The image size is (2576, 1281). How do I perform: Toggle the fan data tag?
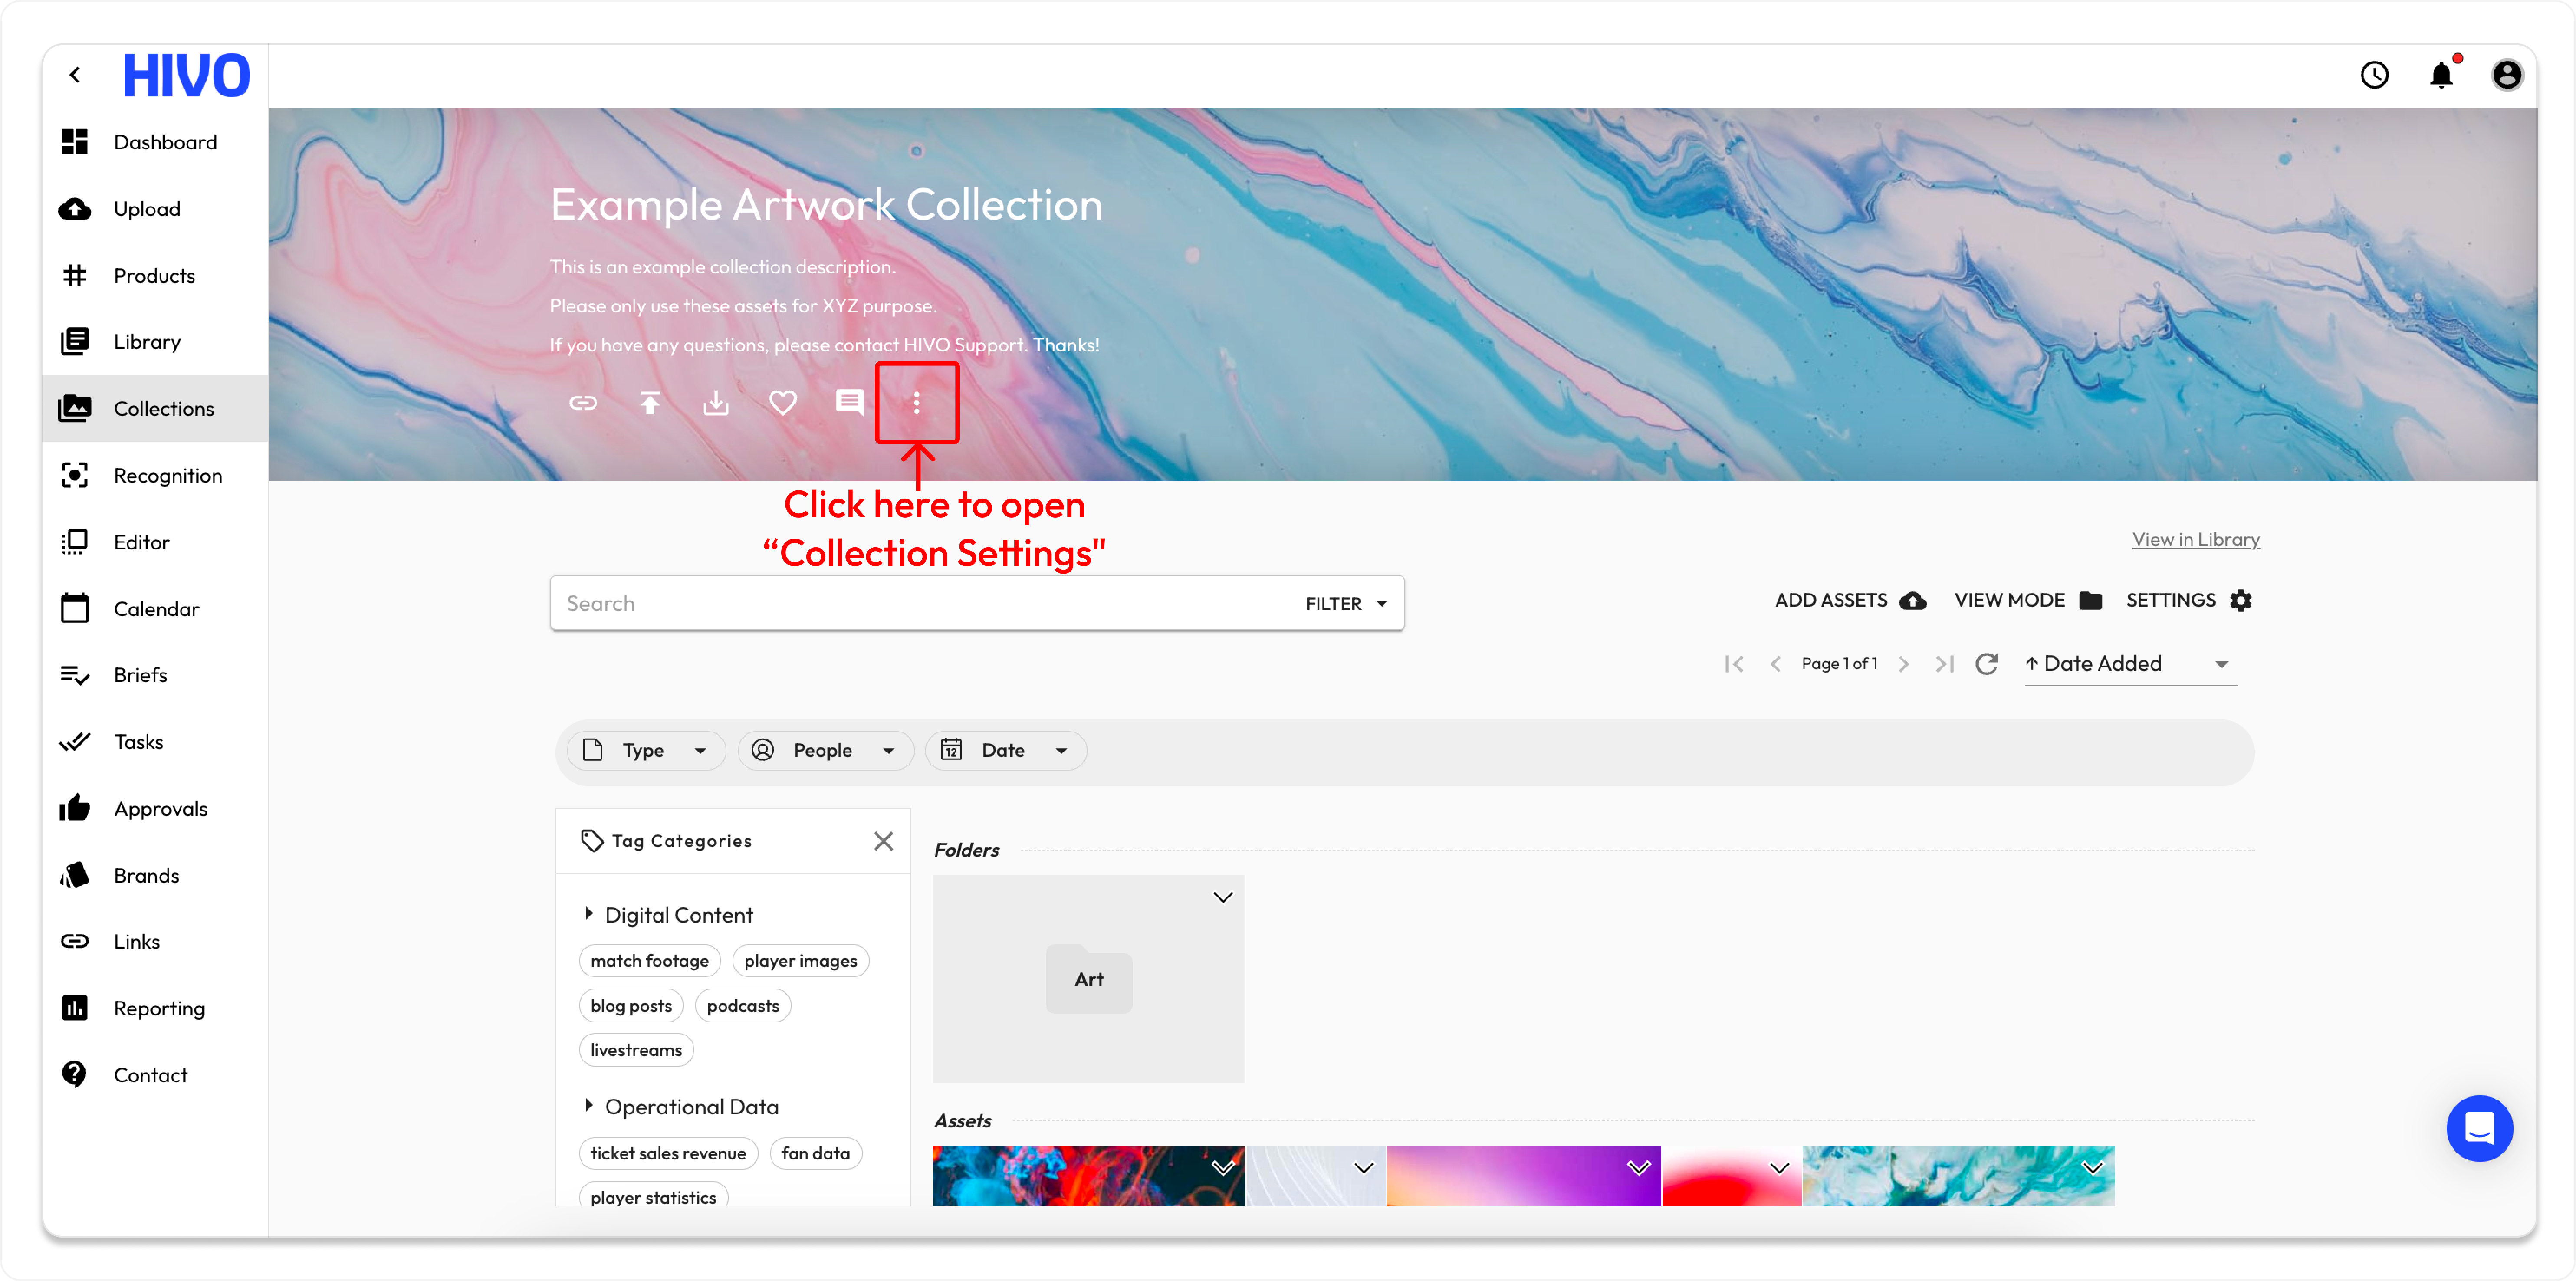(815, 1153)
